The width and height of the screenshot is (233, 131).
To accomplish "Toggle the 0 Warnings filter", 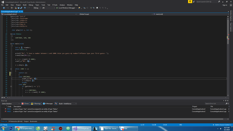I will [x=36, y=104].
